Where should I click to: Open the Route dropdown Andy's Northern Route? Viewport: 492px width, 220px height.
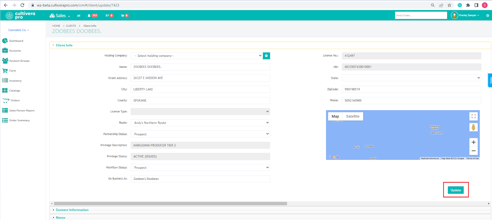(x=200, y=123)
